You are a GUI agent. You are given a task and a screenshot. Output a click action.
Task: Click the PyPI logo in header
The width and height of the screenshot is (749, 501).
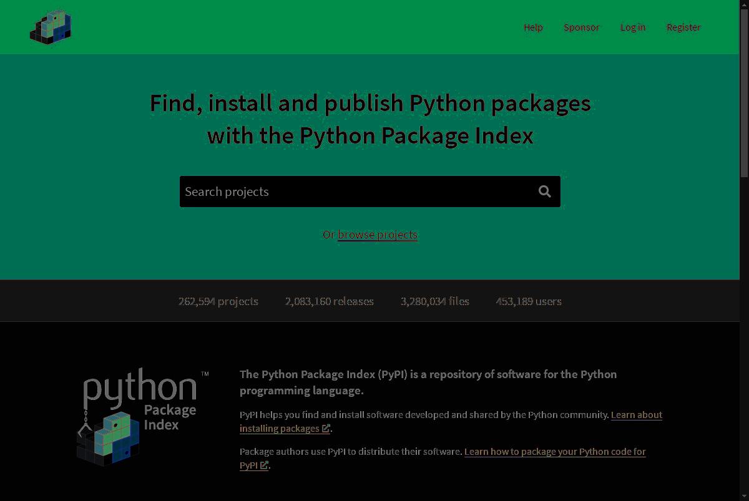pos(51,27)
